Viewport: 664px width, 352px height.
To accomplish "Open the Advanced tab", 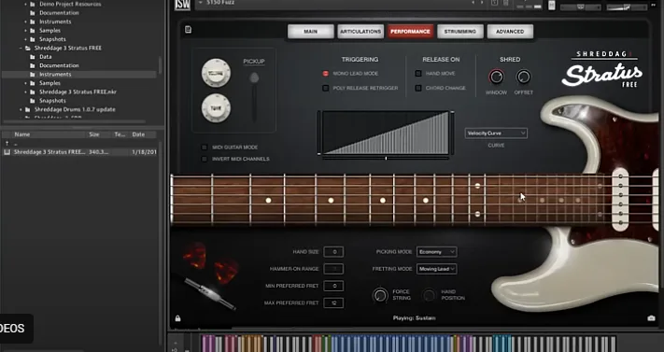I will tap(510, 32).
